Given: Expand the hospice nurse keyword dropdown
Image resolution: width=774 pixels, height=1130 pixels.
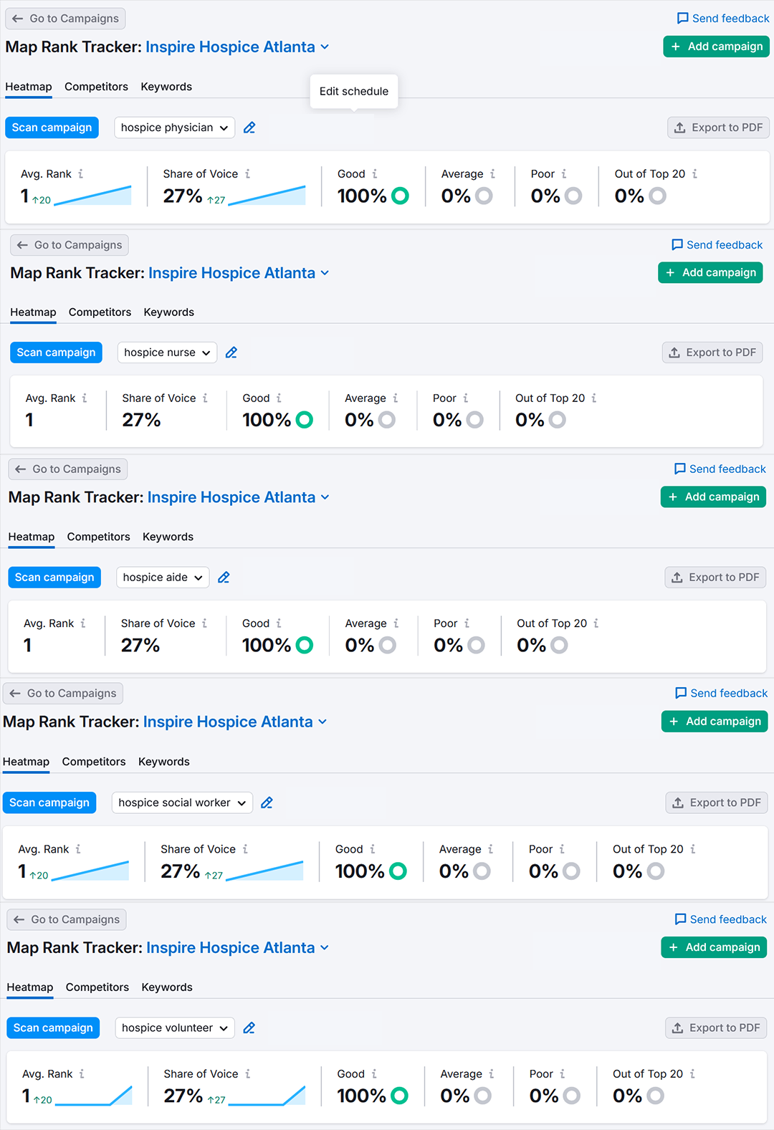Looking at the screenshot, I should pos(167,353).
